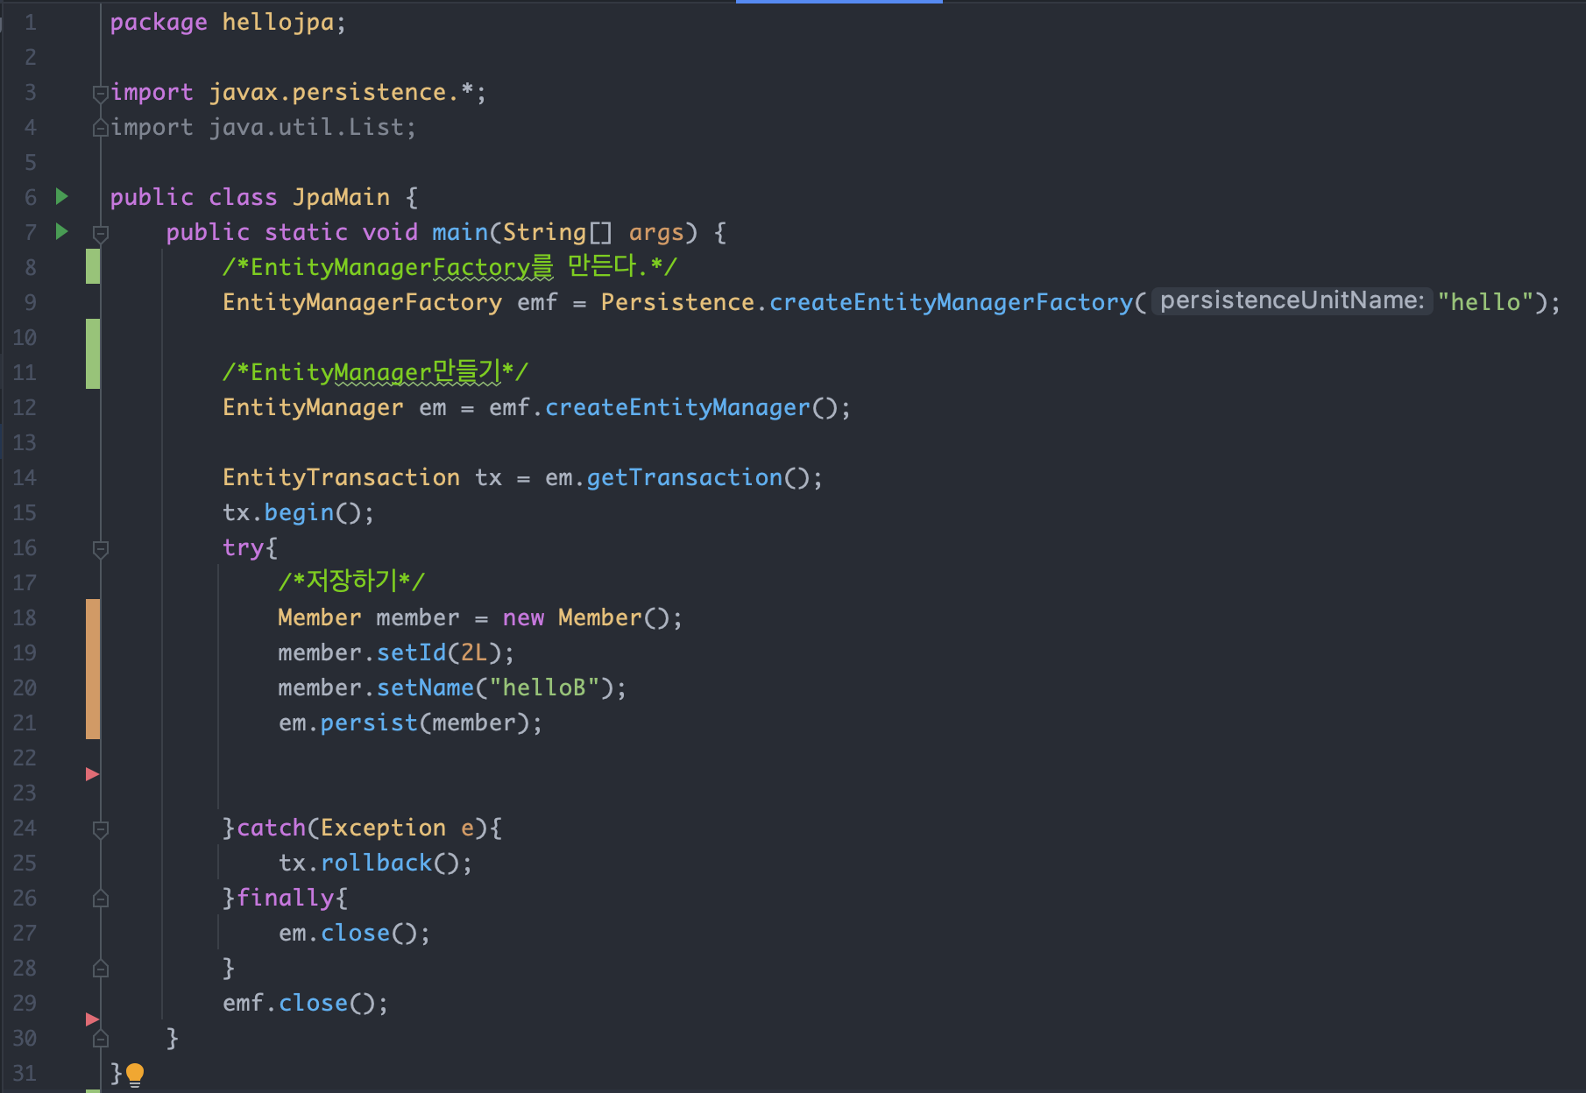Screen dimensions: 1586x1093
Task: Click the JpaMain class name
Action: [x=342, y=197]
